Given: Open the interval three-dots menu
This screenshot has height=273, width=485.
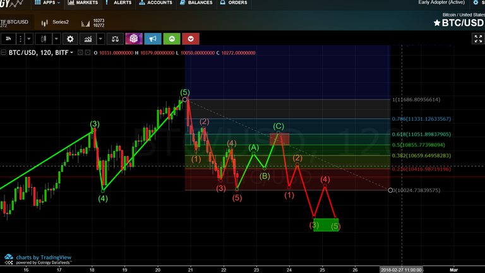Looking at the screenshot, I should (x=20, y=39).
